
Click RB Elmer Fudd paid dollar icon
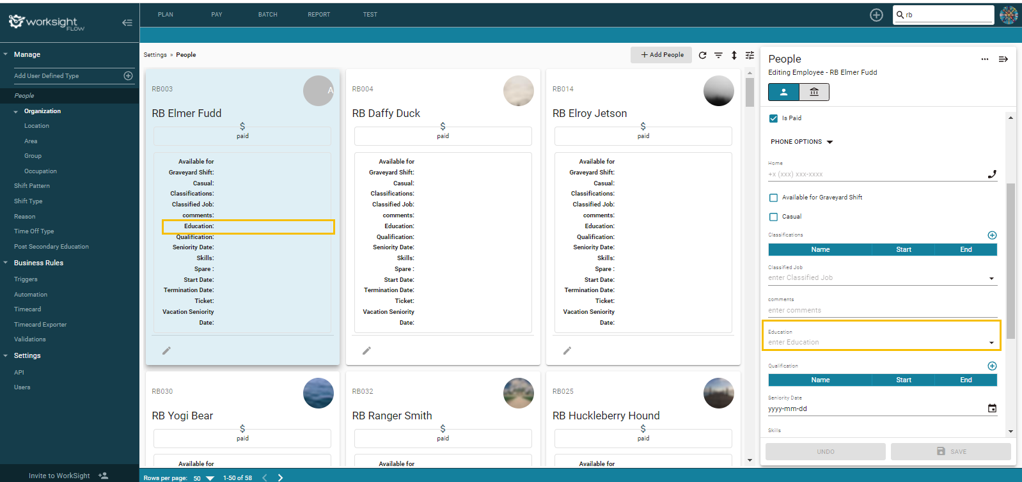pyautogui.click(x=242, y=127)
